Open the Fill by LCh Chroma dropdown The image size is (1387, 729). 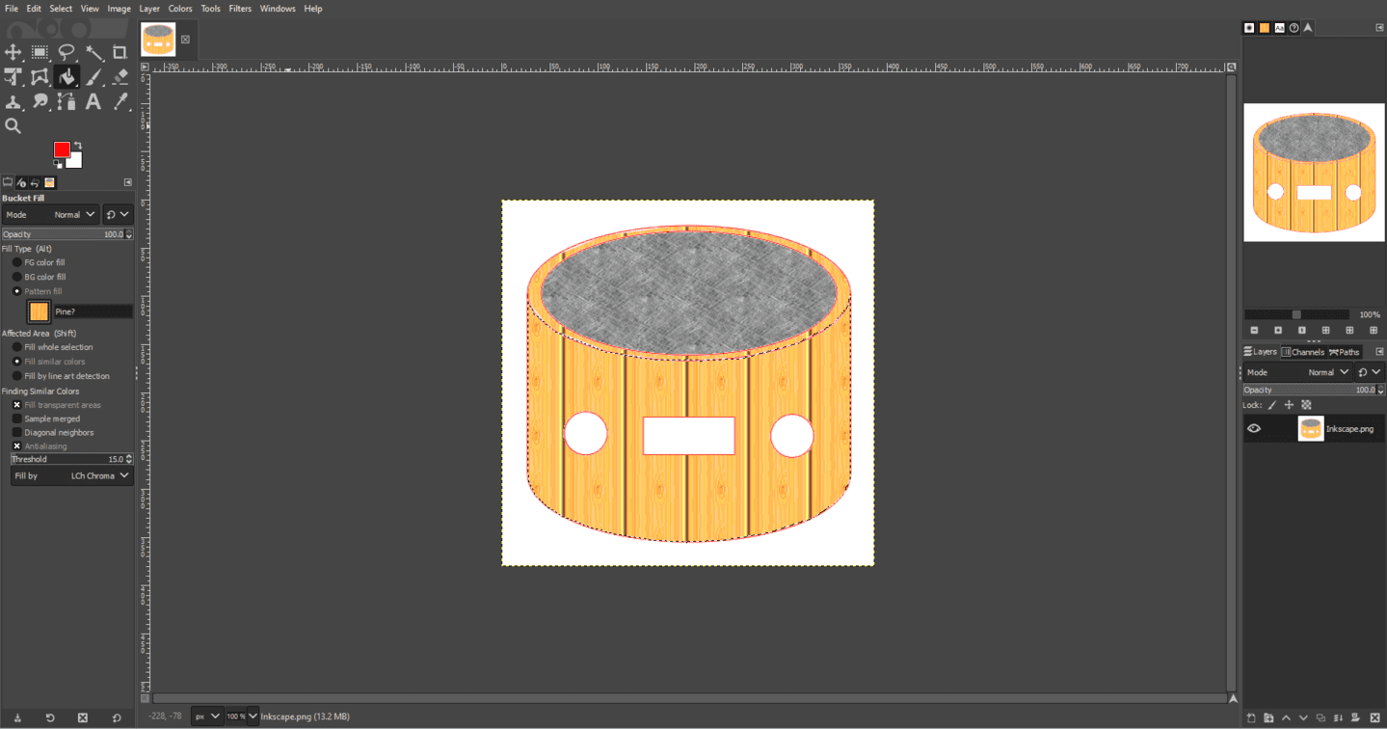pyautogui.click(x=72, y=475)
